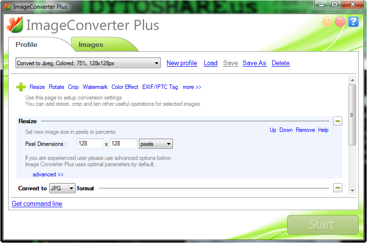Click the width input field showing 128
Screen dimensions: 367x243
click(x=91, y=143)
